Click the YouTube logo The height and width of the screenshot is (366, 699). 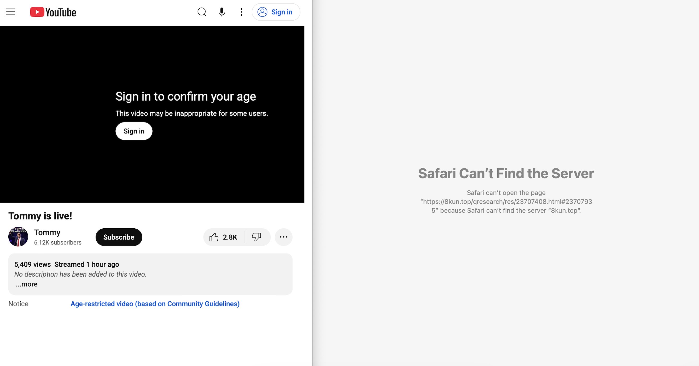pos(53,12)
